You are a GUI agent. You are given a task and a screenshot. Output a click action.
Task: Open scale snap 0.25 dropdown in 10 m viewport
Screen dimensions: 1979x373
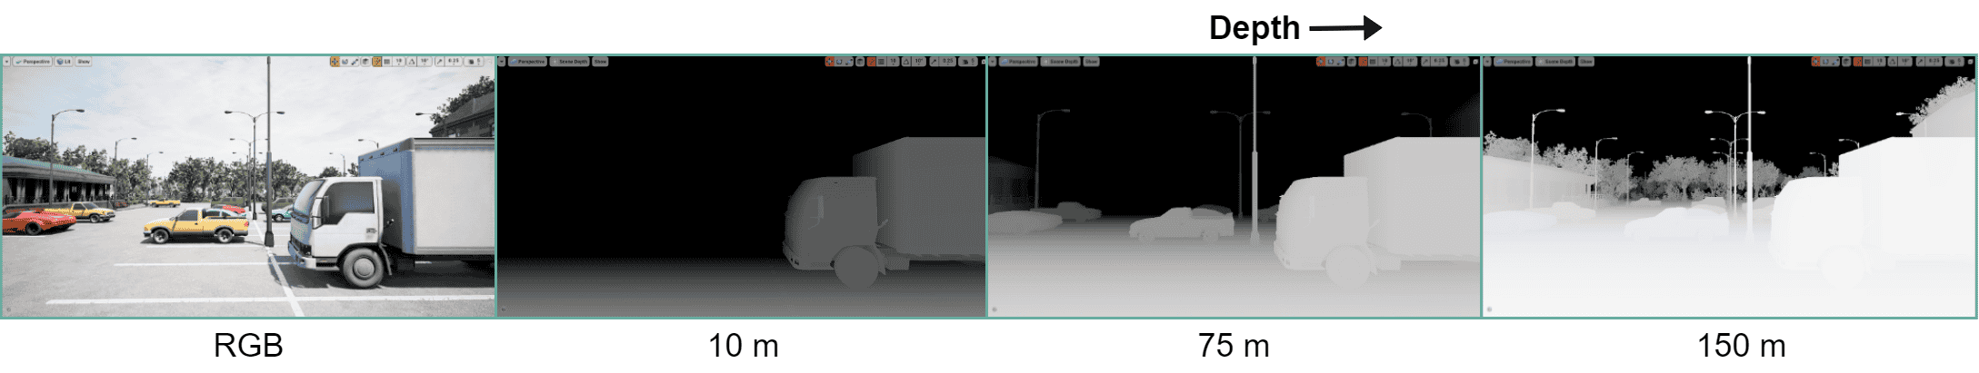[947, 62]
